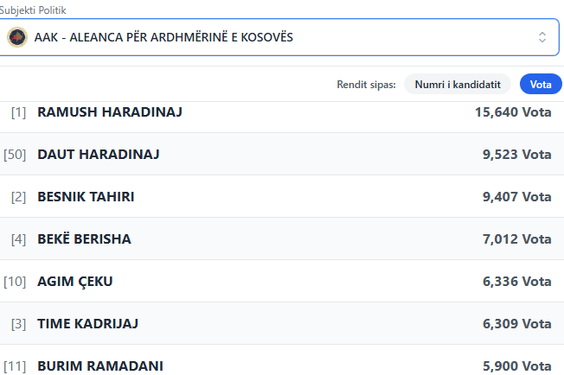This screenshot has width=564, height=375.
Task: Click the Rendit sipas label
Action: 366,84
